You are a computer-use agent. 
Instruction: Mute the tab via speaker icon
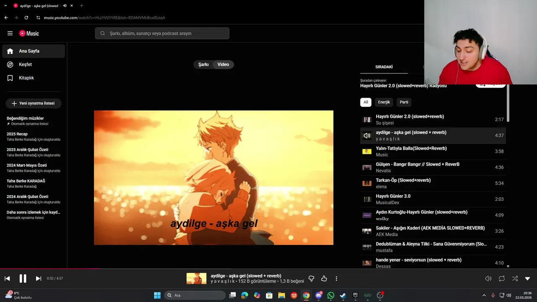(65, 6)
